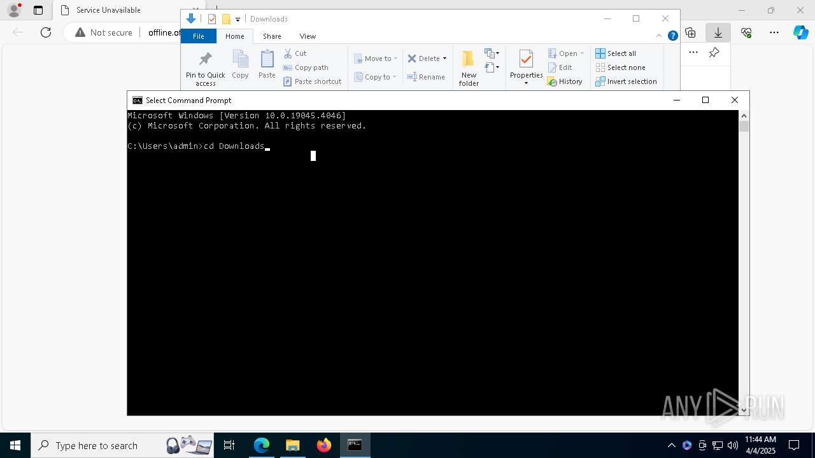Open the taskbar clock and date
The height and width of the screenshot is (458, 815).
[x=760, y=445]
